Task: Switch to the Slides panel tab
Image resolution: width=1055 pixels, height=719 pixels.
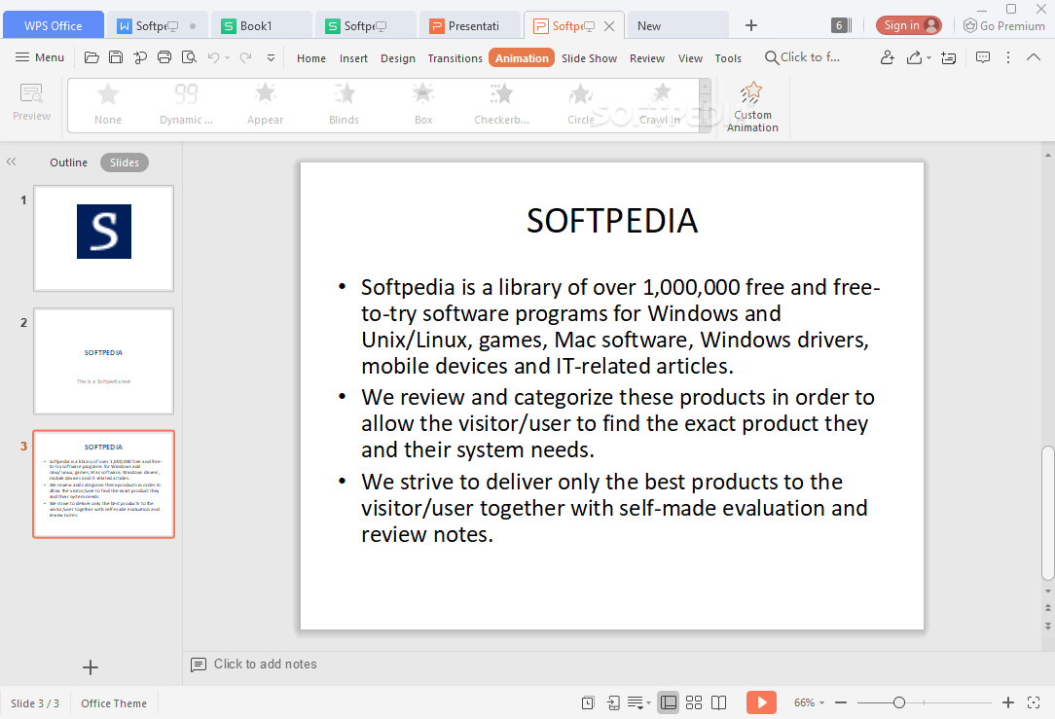Action: 125,162
